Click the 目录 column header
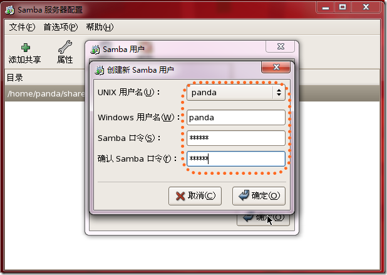The image size is (387, 275). (15, 78)
